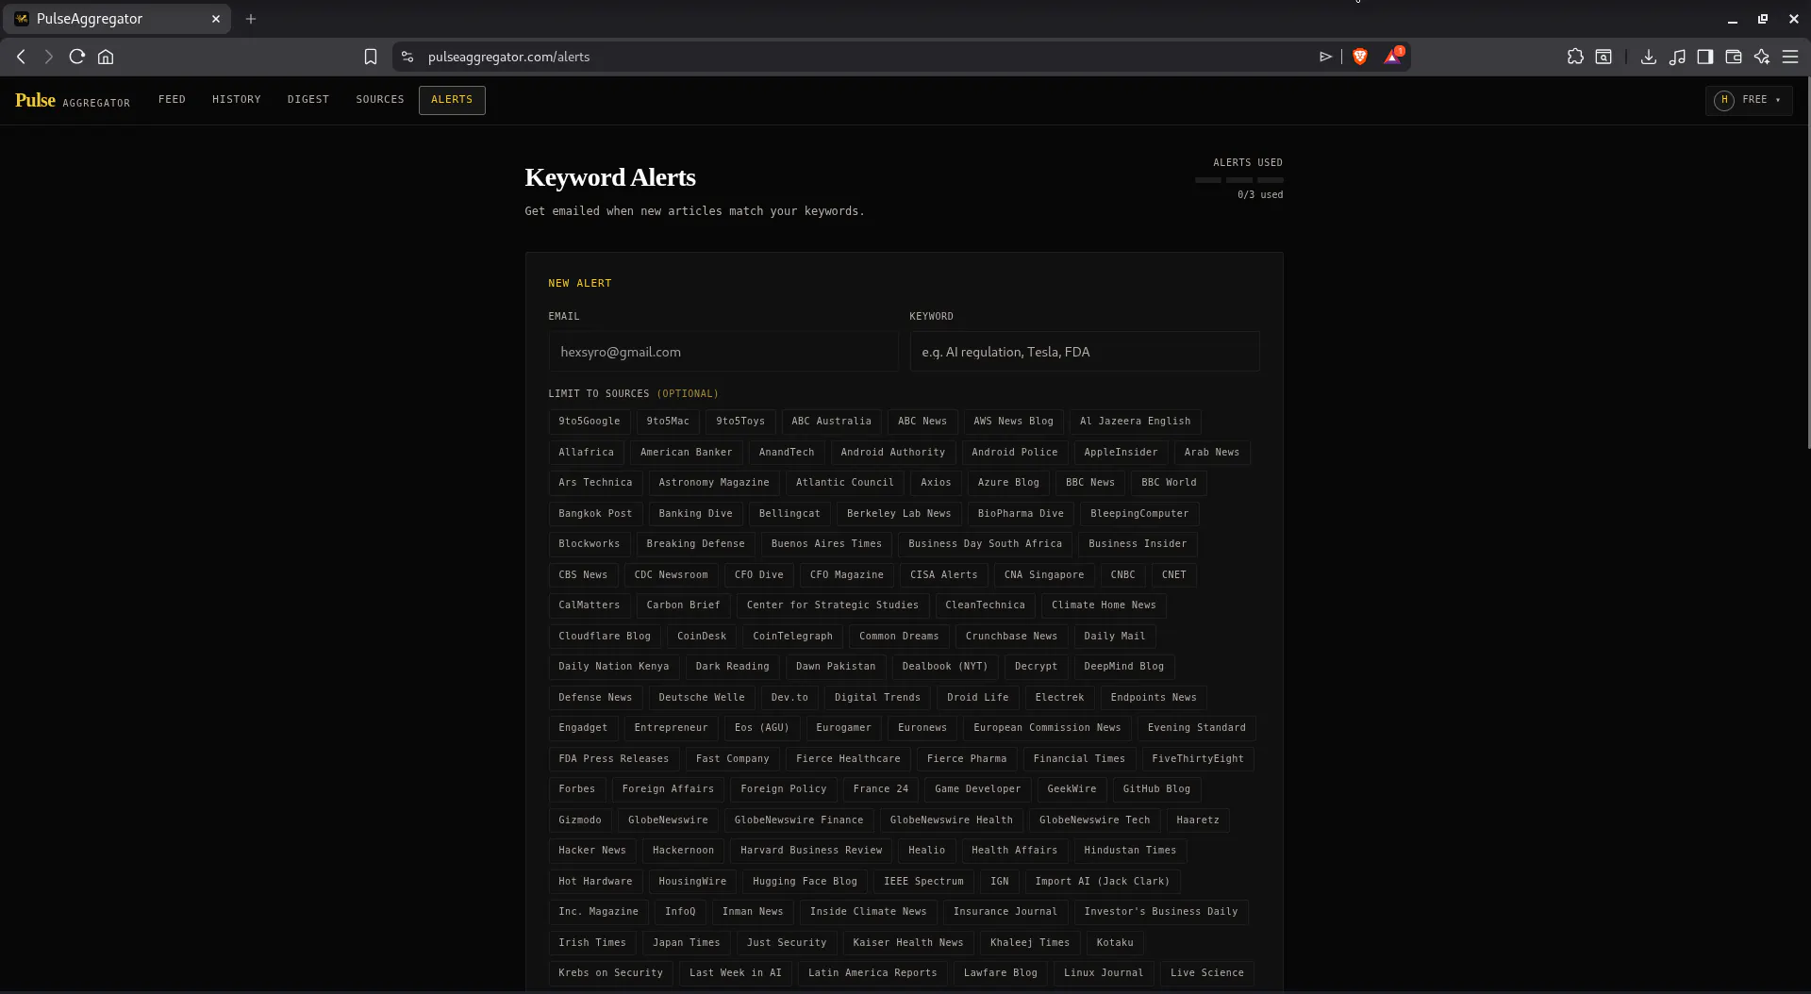Open the Brave Rewards triangle icon
The width and height of the screenshot is (1811, 994).
coord(1393,57)
